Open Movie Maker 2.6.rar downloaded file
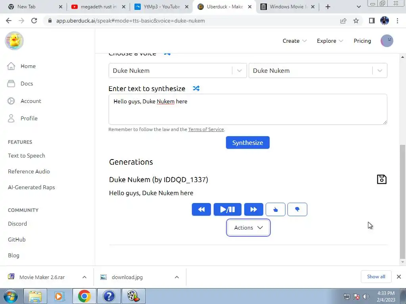Screen dimensions: 406x304 coord(42,277)
